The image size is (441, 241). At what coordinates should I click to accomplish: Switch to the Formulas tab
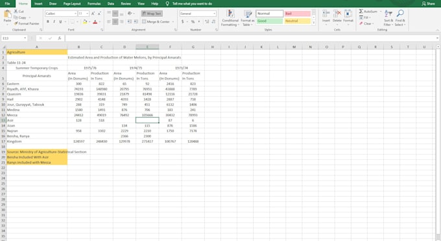pos(94,4)
